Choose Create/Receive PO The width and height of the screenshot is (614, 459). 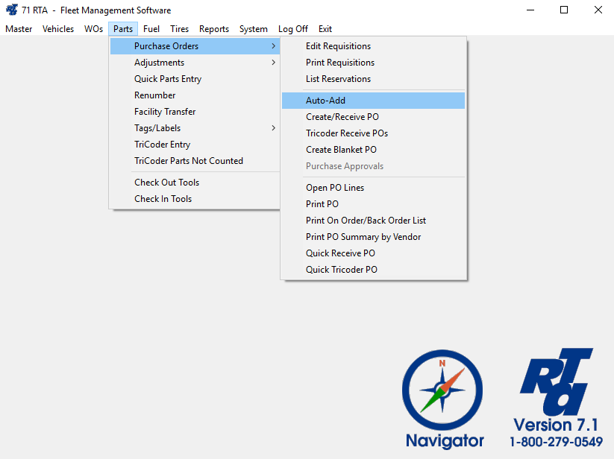tap(342, 117)
